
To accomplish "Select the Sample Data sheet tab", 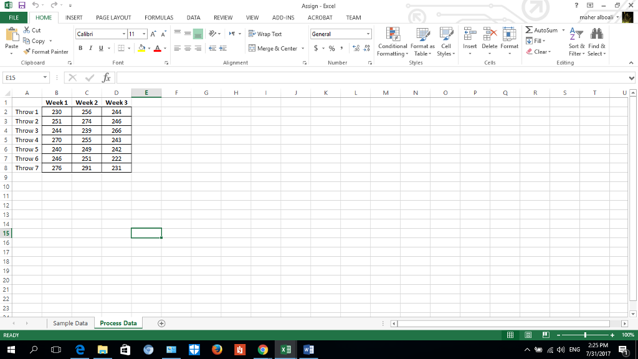I will [70, 323].
